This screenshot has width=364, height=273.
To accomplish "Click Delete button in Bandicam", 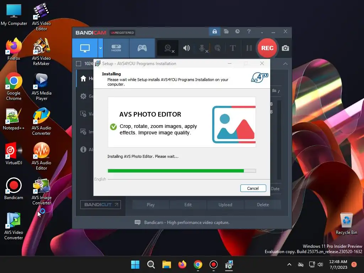I will [263, 205].
